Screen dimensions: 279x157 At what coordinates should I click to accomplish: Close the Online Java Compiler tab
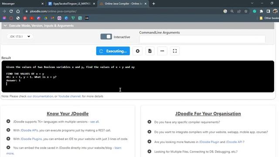[x=146, y=3]
